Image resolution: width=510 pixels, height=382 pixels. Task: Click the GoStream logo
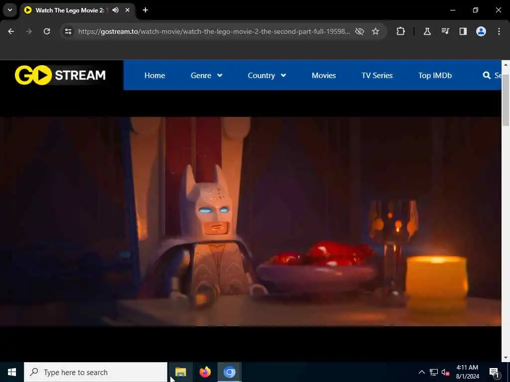coord(60,75)
